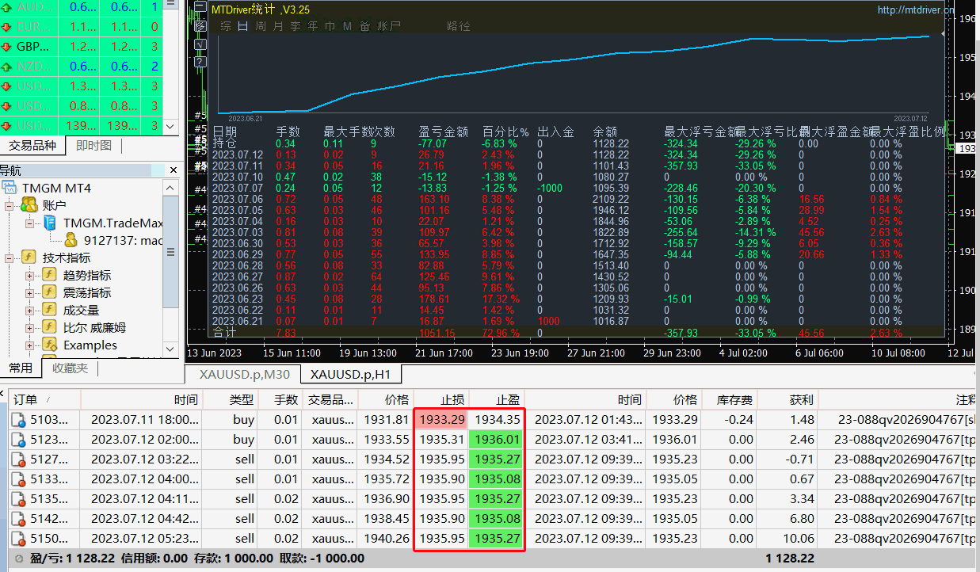The image size is (980, 572).
Task: Collapse the 账户 tree node
Action: pos(10,206)
